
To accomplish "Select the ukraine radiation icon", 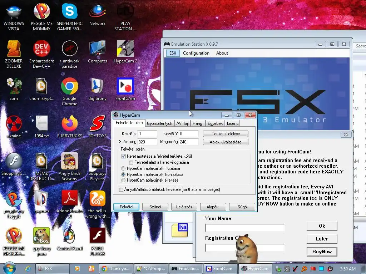I will point(14,127).
